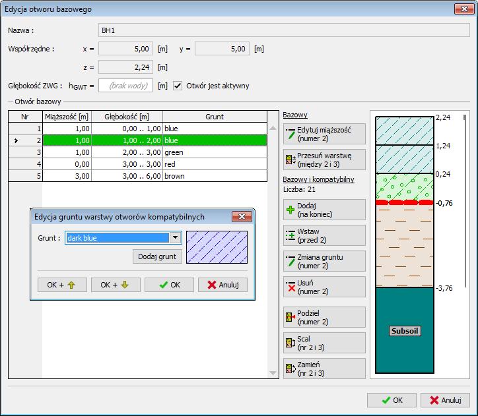Click the Subsoil label in profile
The image size is (478, 416).
tap(405, 331)
